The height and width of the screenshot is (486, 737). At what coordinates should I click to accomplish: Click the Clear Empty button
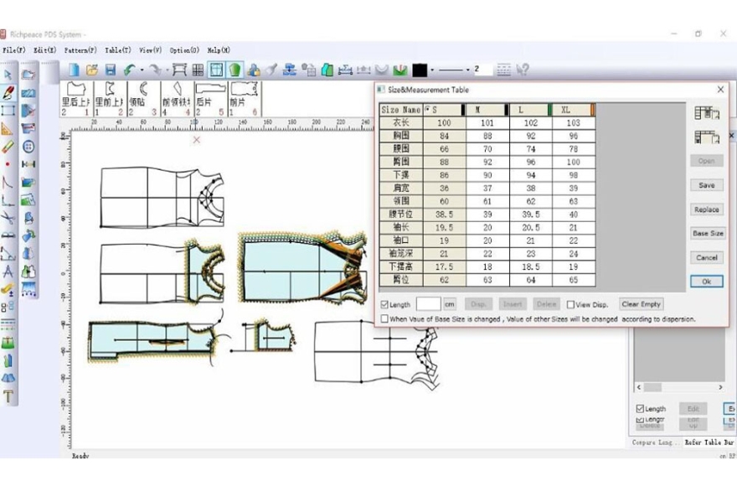pyautogui.click(x=642, y=304)
